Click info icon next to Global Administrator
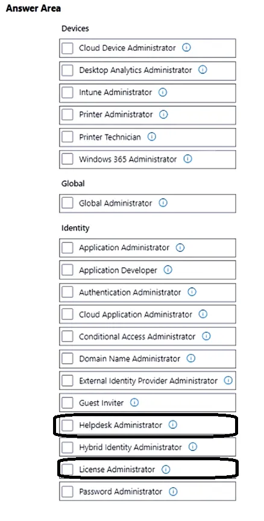The height and width of the screenshot is (521, 264). [x=163, y=203]
